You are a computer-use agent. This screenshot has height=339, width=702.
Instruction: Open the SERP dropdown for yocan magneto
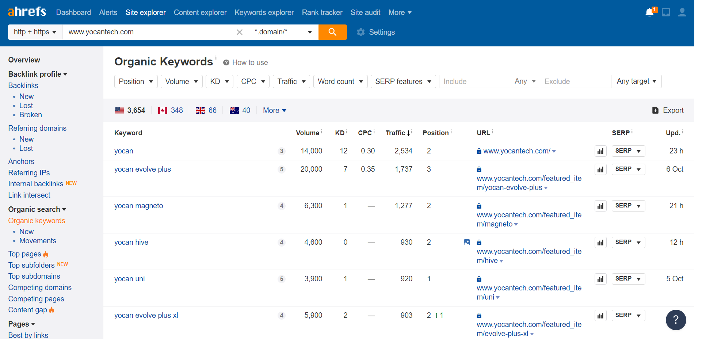[628, 206]
